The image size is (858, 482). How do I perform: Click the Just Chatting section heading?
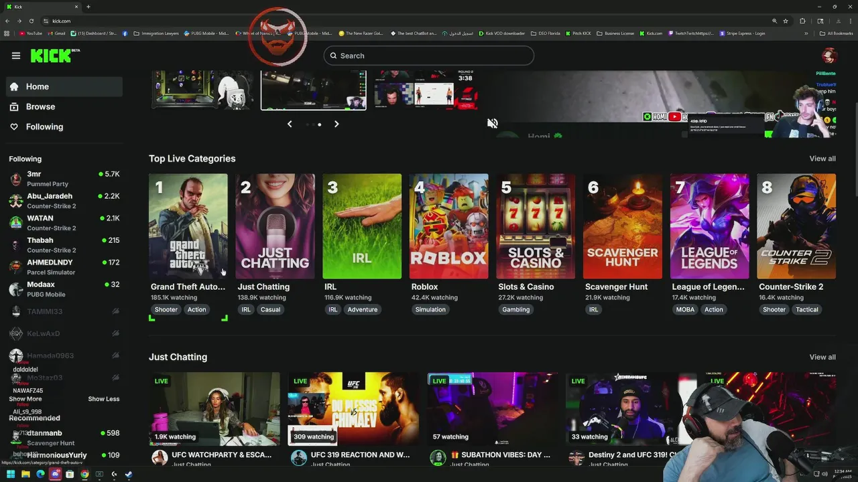click(178, 357)
